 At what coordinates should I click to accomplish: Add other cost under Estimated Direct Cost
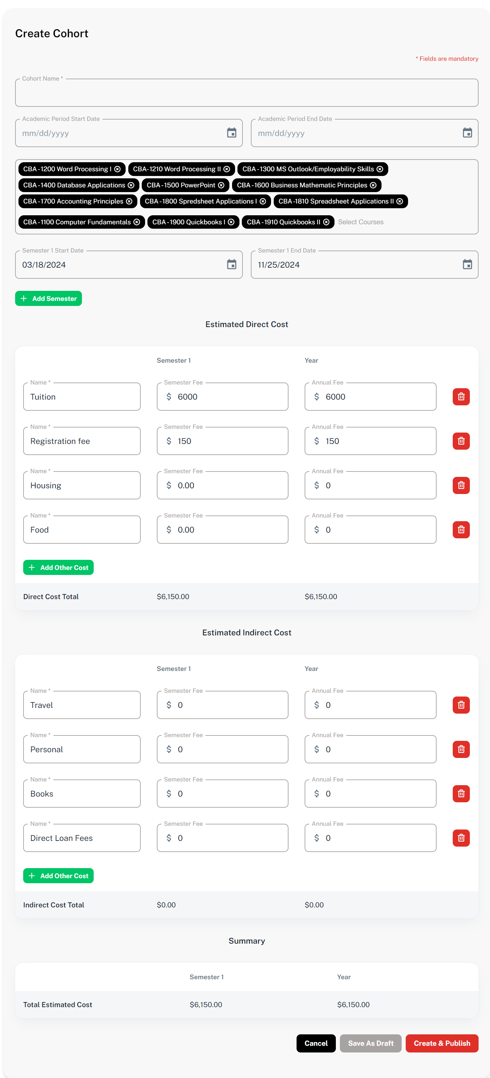pos(58,568)
